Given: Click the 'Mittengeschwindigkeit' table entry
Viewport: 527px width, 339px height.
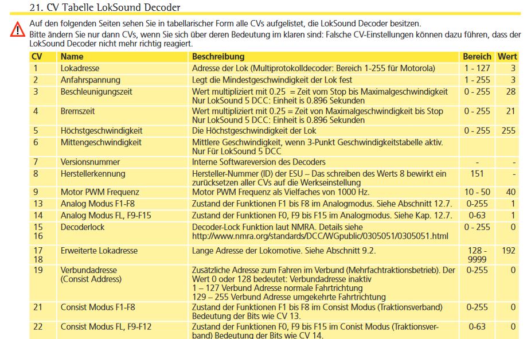Looking at the screenshot, I should point(101,142).
